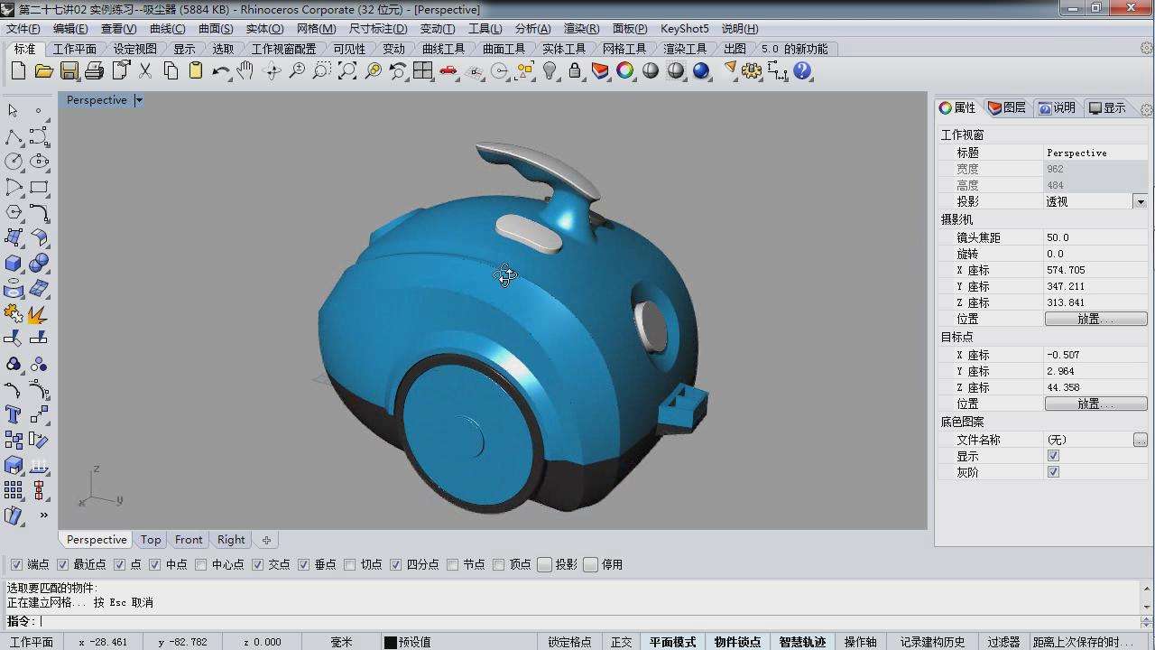
Task: Toggle the 垂点 osnap checkbox
Action: pos(304,564)
